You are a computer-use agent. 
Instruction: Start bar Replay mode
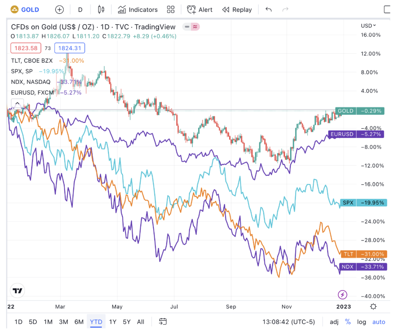pos(237,10)
